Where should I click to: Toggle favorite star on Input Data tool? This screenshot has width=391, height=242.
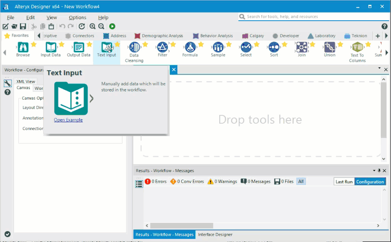pyautogui.click(x=61, y=44)
